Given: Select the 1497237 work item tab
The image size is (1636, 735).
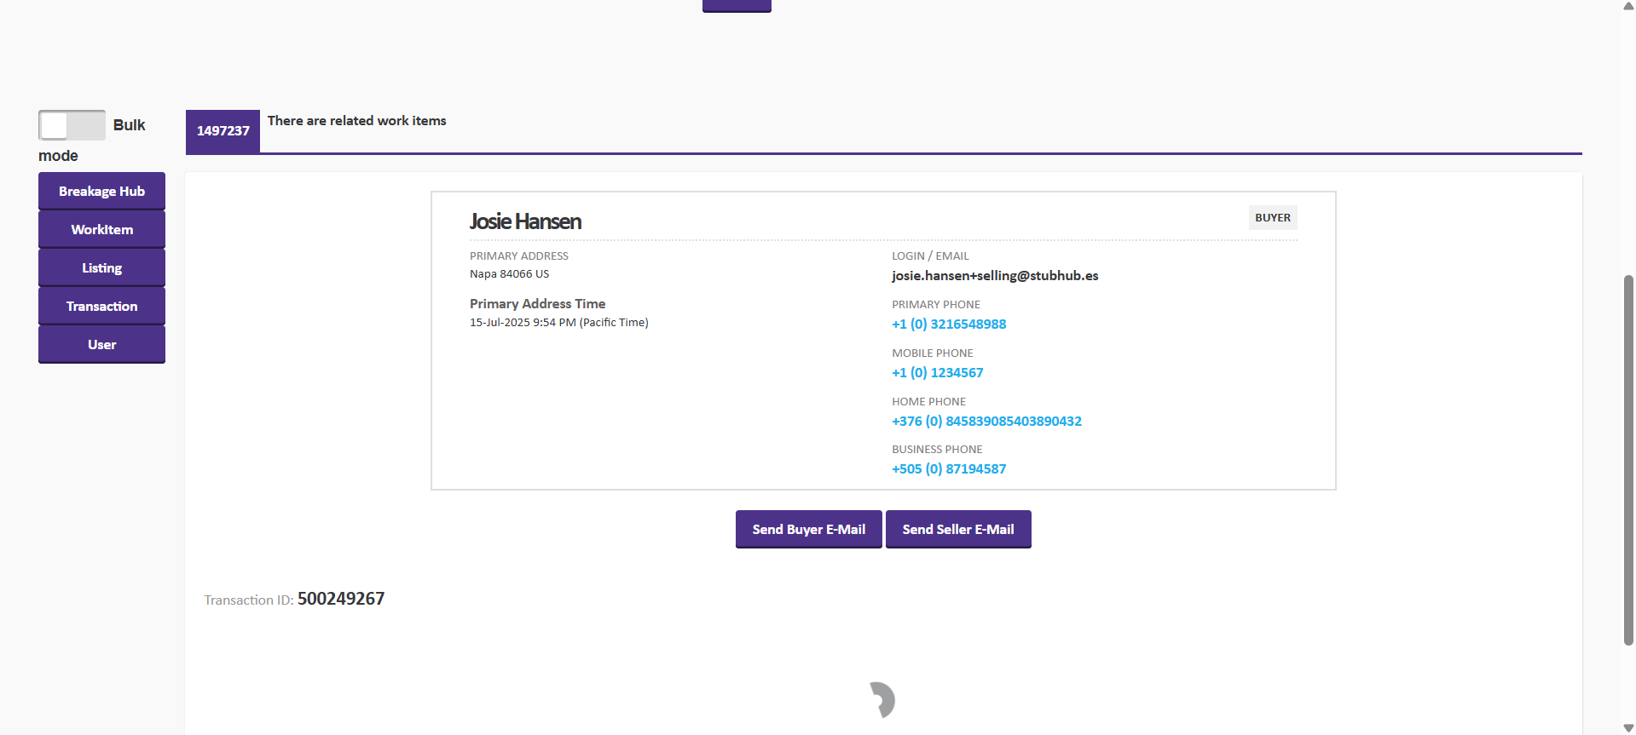Looking at the screenshot, I should click(223, 131).
